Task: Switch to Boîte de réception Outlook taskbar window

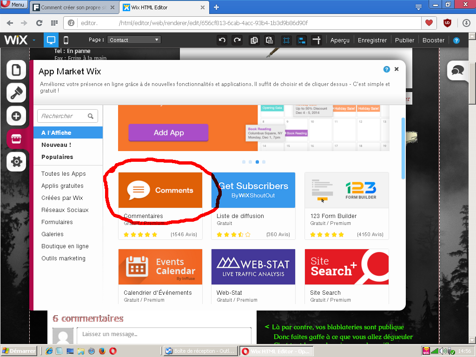Action: click(x=201, y=351)
